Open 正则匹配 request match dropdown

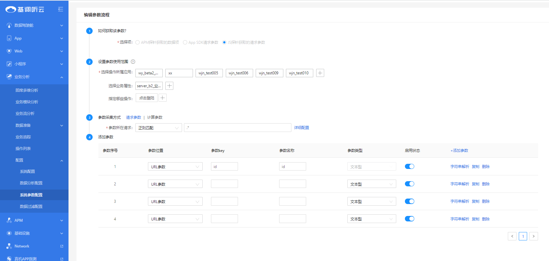tap(159, 128)
